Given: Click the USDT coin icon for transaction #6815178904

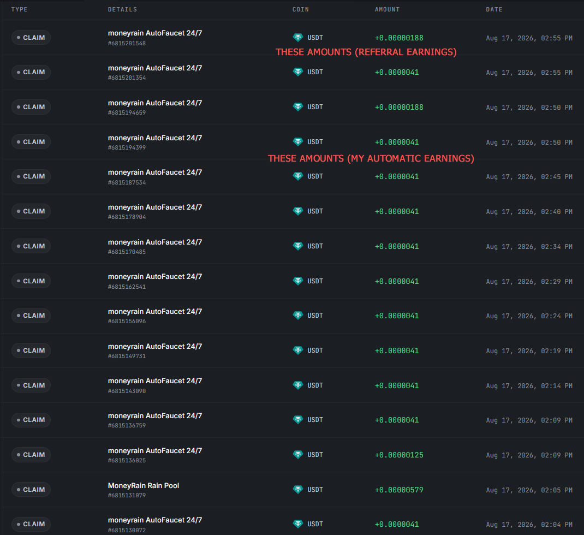Looking at the screenshot, I should 298,211.
